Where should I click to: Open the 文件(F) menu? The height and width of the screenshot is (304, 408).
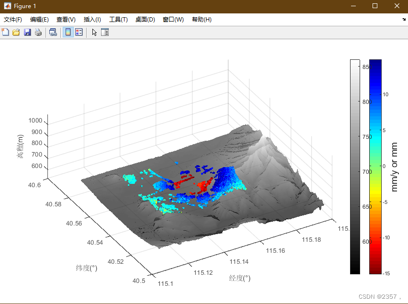(12, 19)
